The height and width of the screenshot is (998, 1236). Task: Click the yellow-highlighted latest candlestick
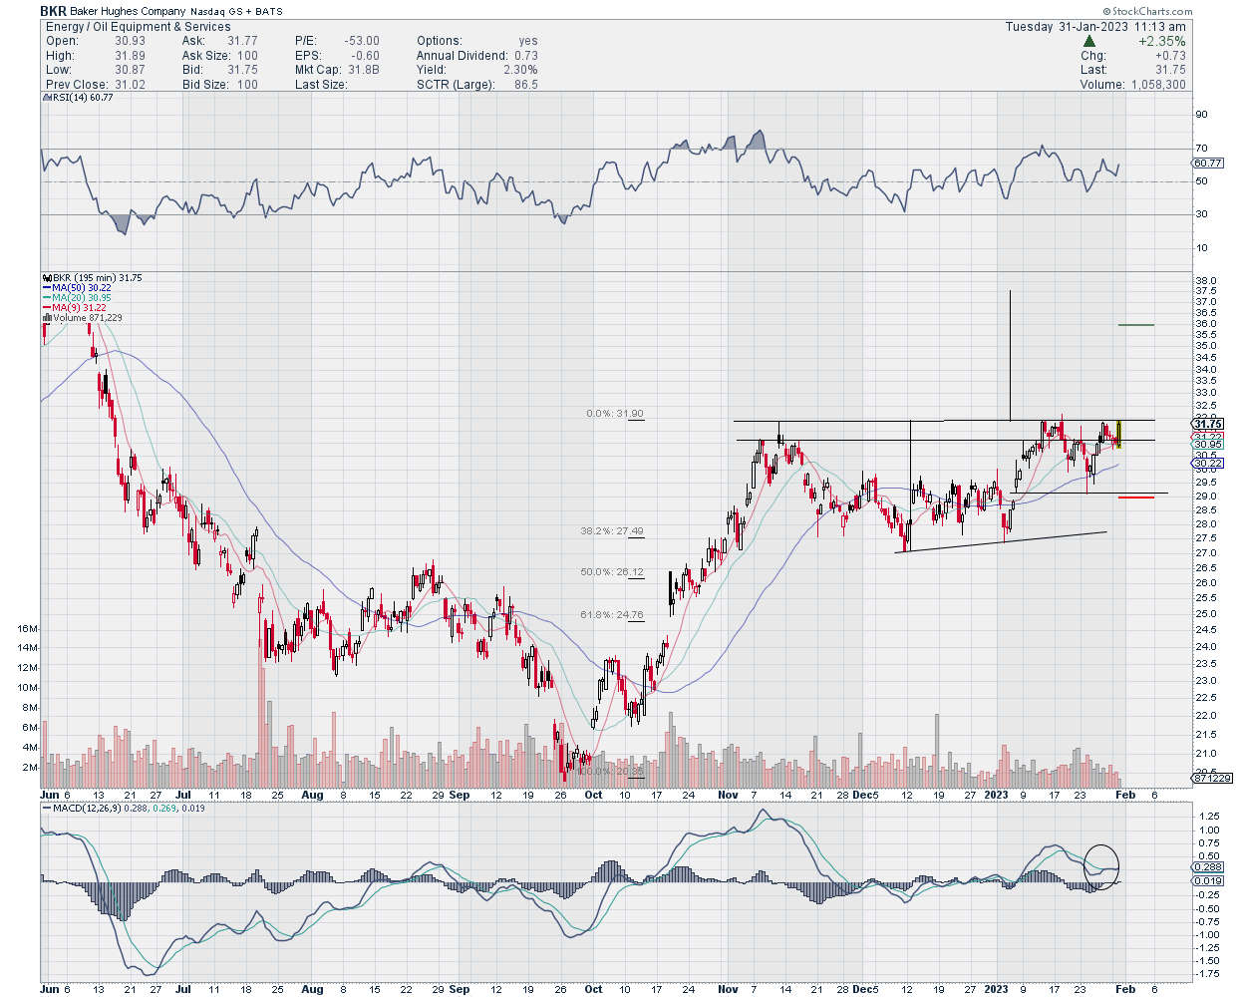coord(1119,434)
